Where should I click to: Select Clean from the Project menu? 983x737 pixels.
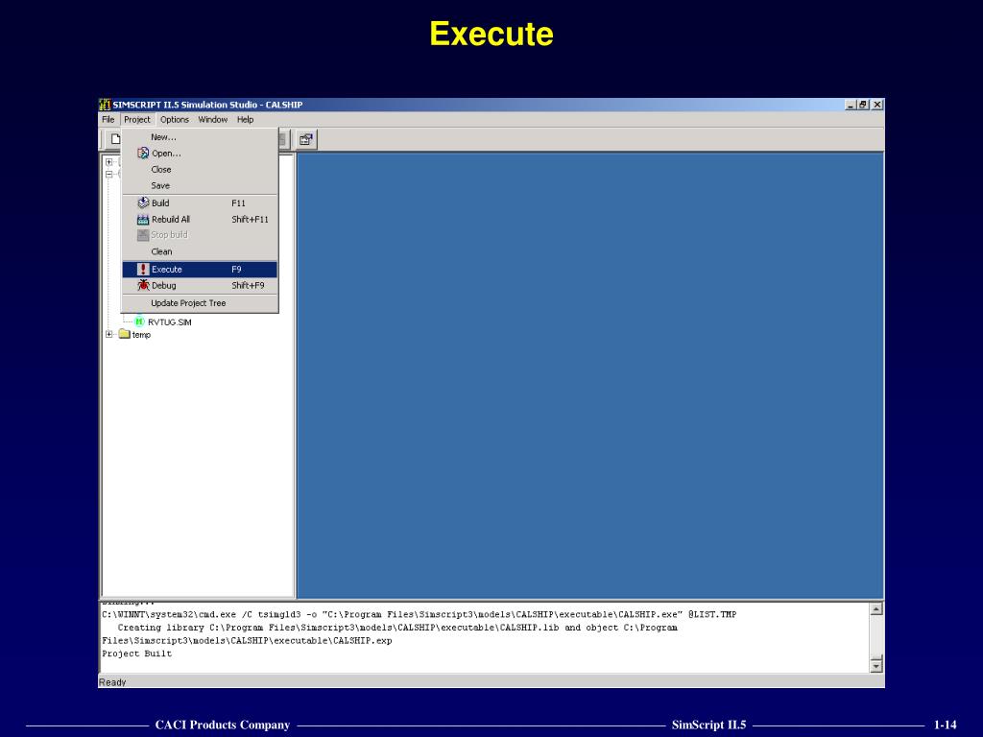[200, 252]
